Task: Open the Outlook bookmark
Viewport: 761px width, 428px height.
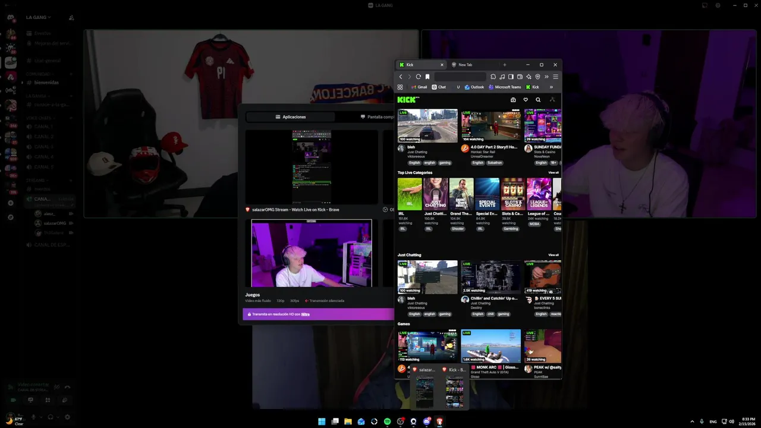Action: (474, 87)
